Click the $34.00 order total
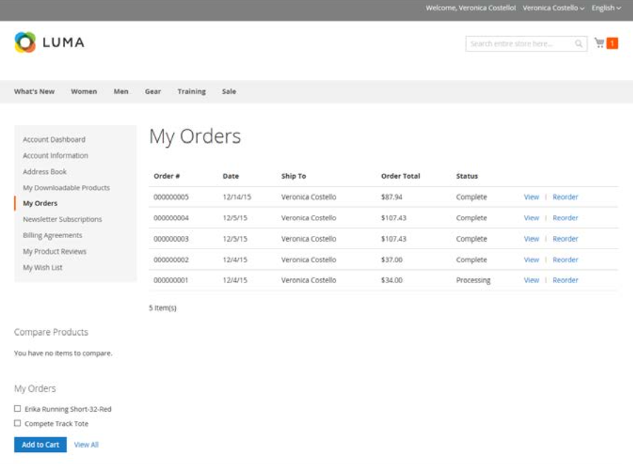The image size is (633, 464). click(391, 280)
